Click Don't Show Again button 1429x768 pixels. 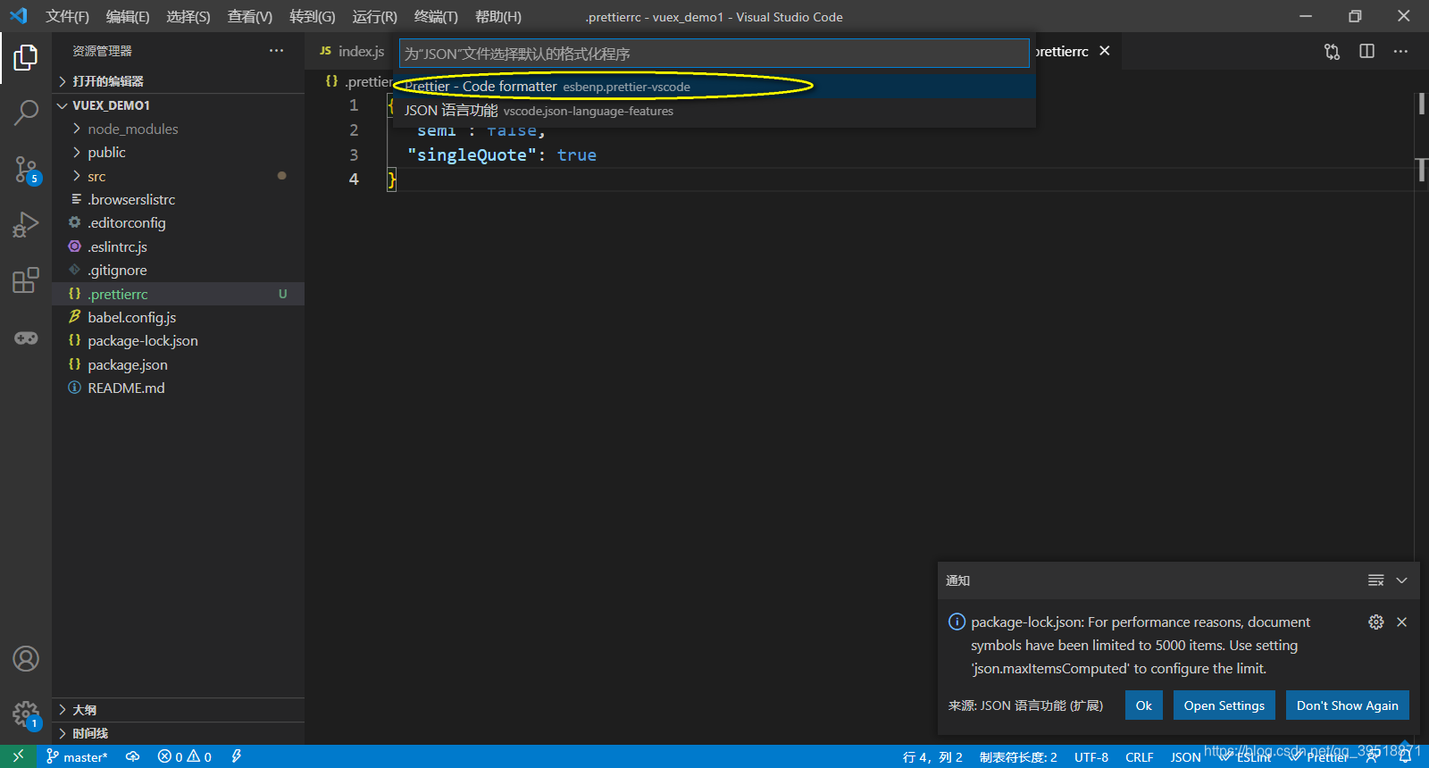[x=1348, y=705]
